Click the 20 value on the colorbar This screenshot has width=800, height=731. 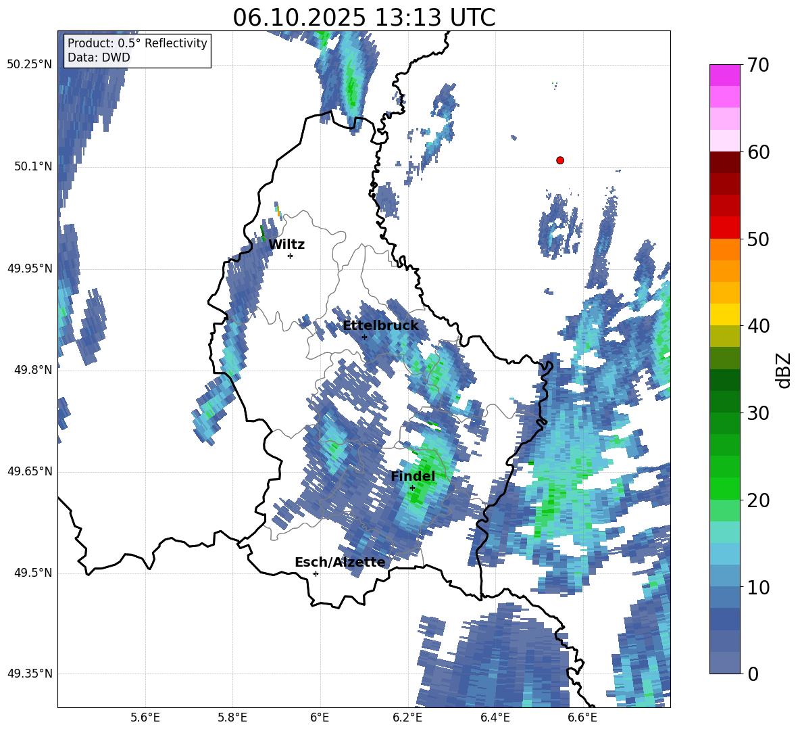click(x=759, y=500)
